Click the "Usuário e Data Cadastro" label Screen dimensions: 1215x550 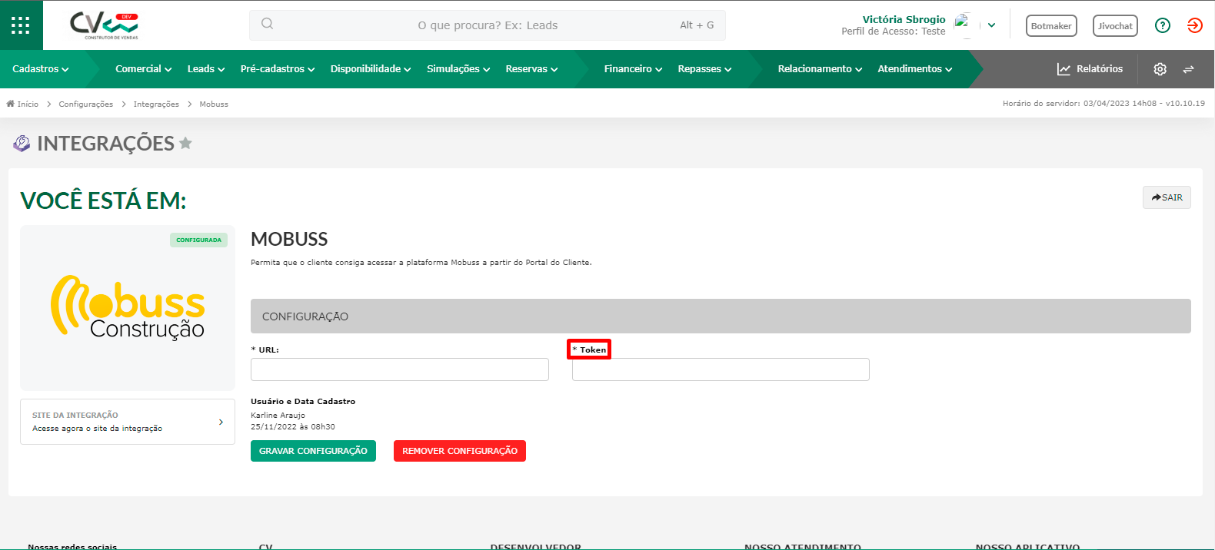pyautogui.click(x=303, y=401)
